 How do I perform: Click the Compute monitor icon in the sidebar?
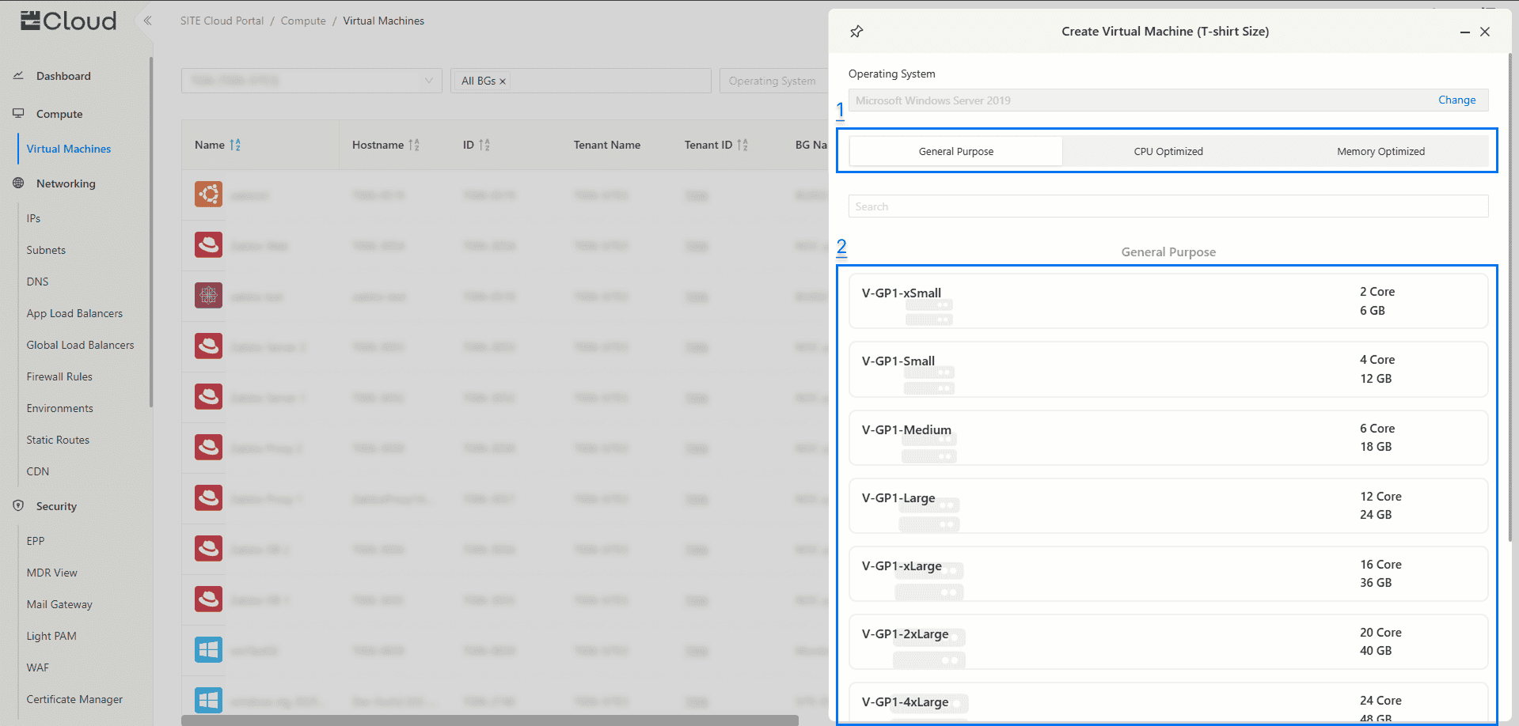point(18,114)
